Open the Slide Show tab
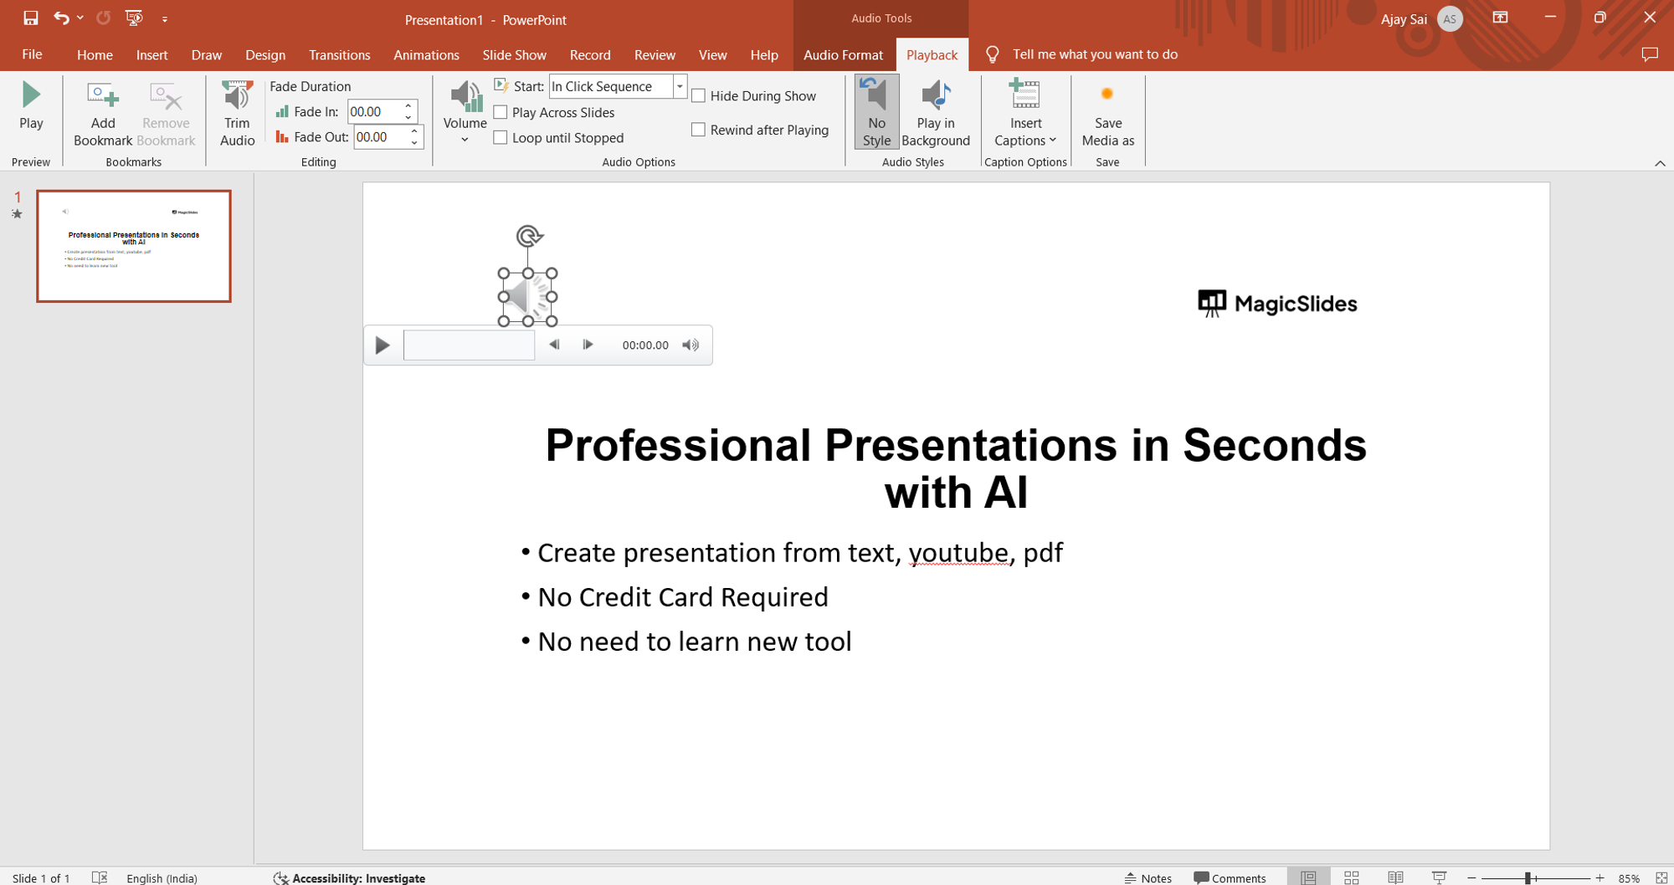The image size is (1674, 885). tap(514, 54)
